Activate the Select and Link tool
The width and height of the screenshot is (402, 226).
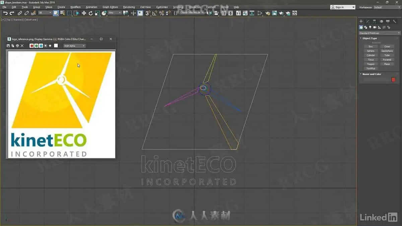click(x=20, y=13)
